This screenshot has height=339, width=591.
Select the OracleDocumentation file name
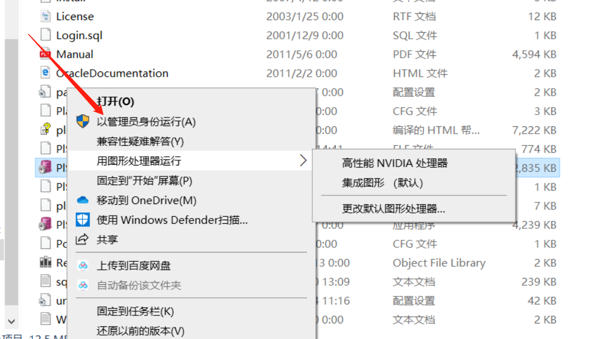click(113, 73)
